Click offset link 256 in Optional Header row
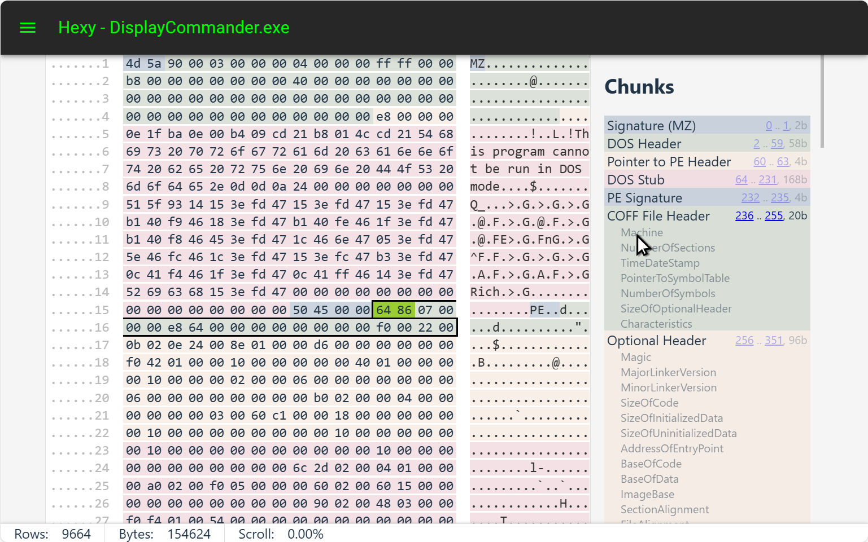The image size is (868, 542). click(x=744, y=340)
